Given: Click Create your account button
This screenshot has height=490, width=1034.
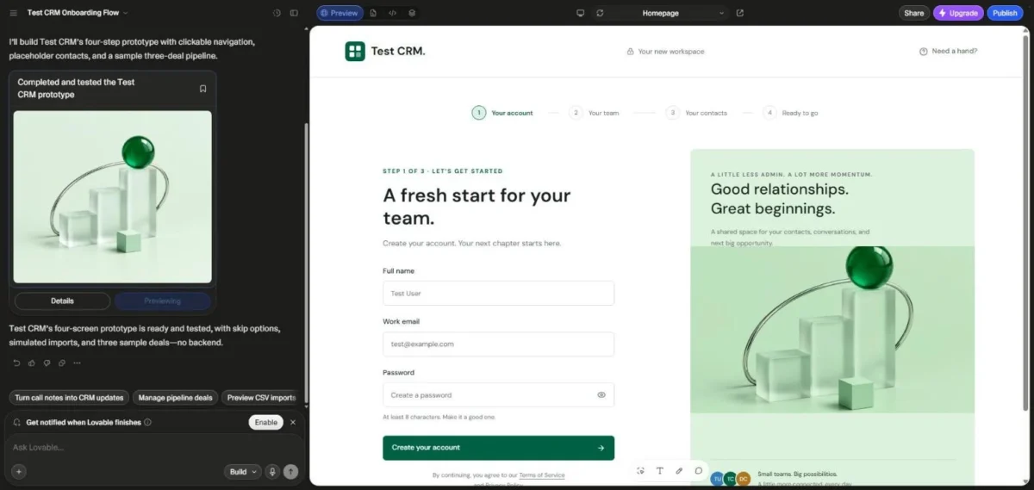Looking at the screenshot, I should click(498, 448).
